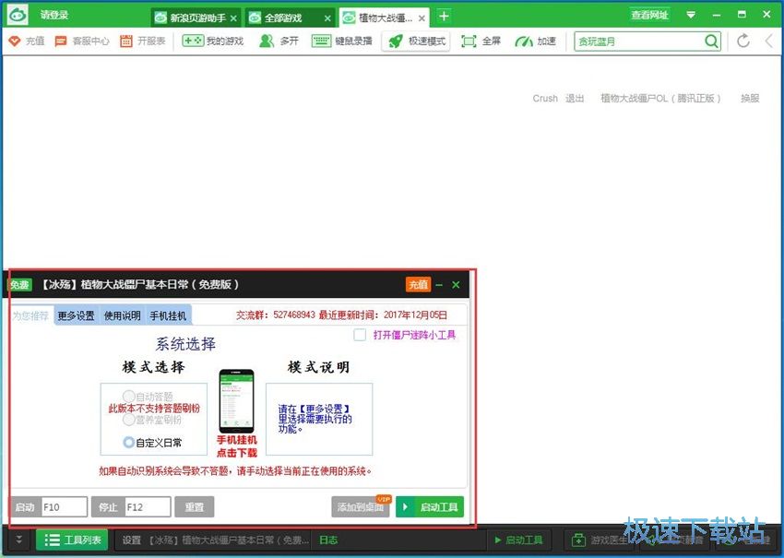Screen dimensions: 784x558
Task: Close the 冰殇 tool panel
Action: pyautogui.click(x=456, y=285)
